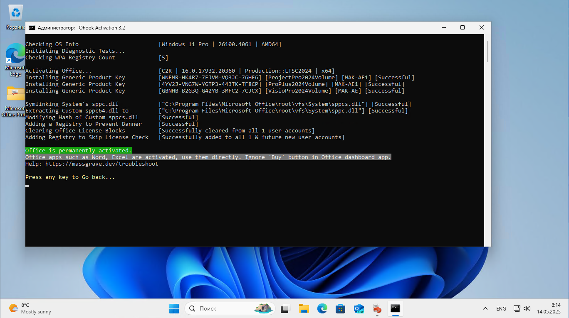Click 'Symlinking System's sppc.dll' label
Image resolution: width=569 pixels, height=318 pixels.
(72, 104)
